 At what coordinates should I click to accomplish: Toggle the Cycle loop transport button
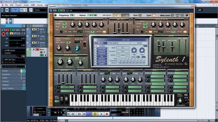(x=89, y=114)
